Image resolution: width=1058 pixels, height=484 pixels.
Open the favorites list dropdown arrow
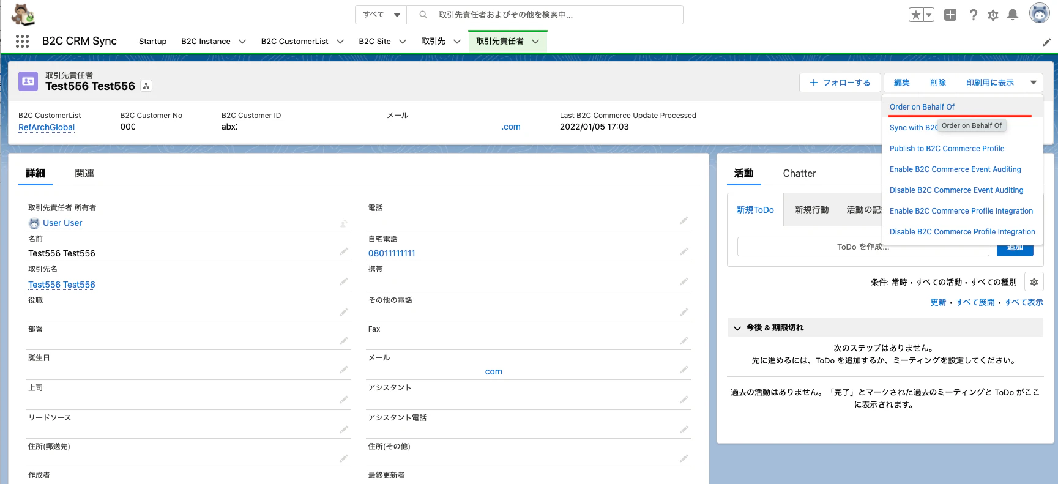point(929,15)
